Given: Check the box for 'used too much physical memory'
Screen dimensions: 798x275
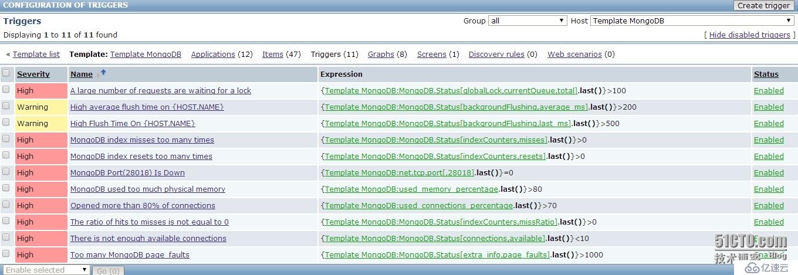Looking at the screenshot, I should pyautogui.click(x=6, y=188).
